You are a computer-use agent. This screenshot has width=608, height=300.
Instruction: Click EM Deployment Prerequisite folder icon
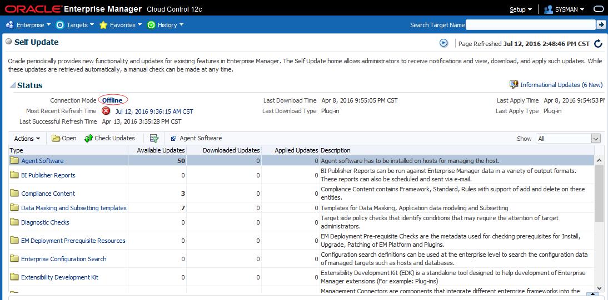(x=14, y=240)
